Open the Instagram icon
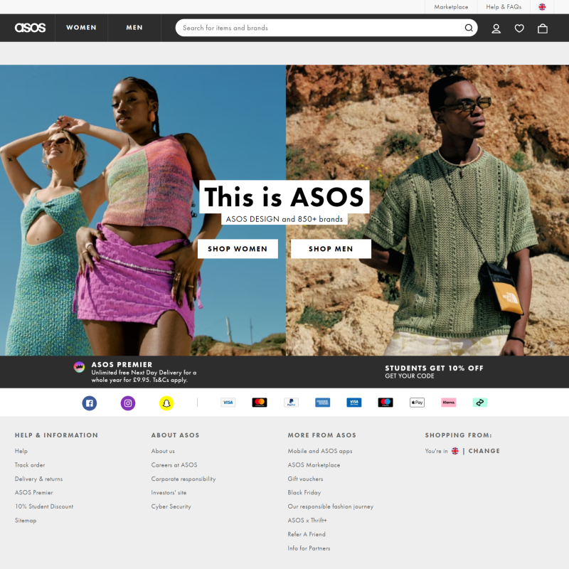 128,403
